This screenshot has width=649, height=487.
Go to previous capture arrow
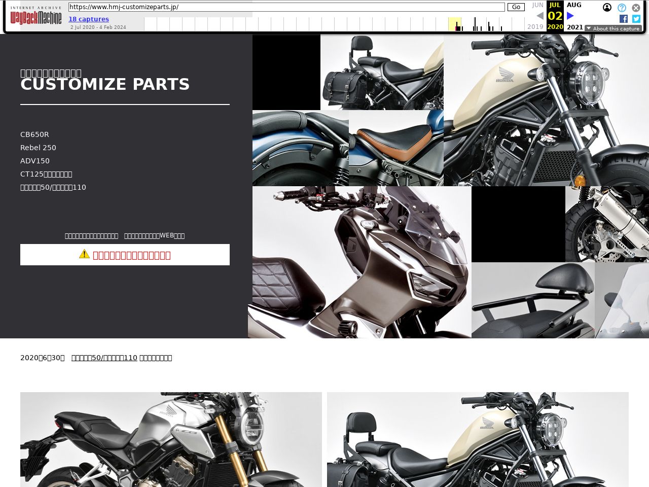tap(539, 16)
